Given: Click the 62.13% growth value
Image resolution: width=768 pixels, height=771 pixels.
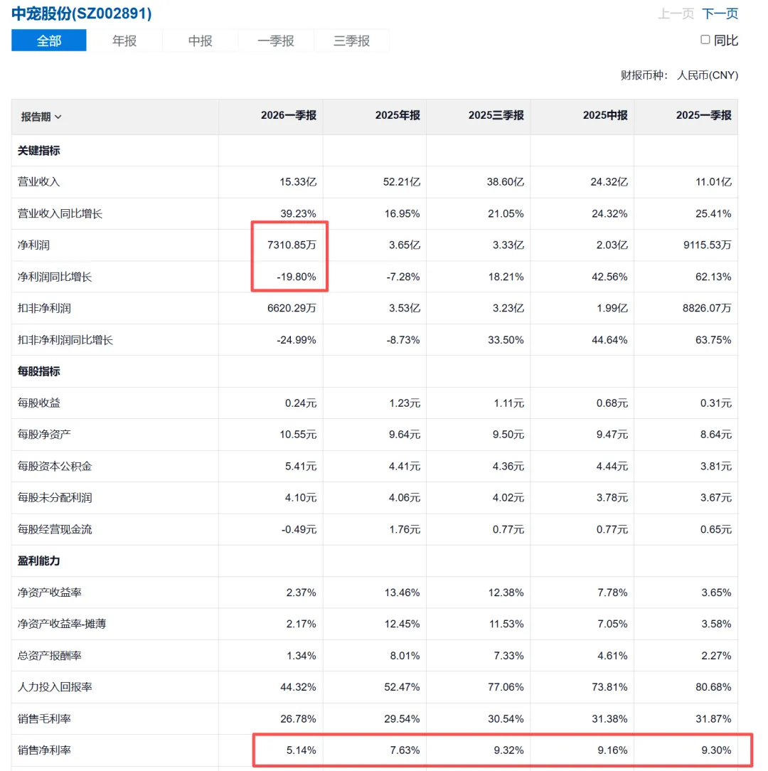Looking at the screenshot, I should (713, 277).
